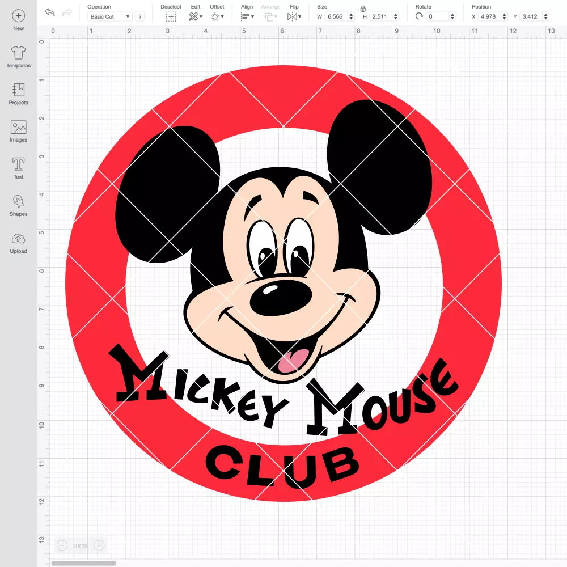Zoom in the canvas
Image resolution: width=567 pixels, height=567 pixels.
pyautogui.click(x=99, y=545)
